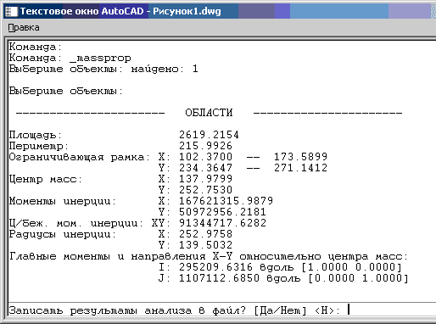Image resolution: width=436 pixels, height=324 pixels.
Task: Click product of inertia XY value 91344717.6282
Action: 222,223
